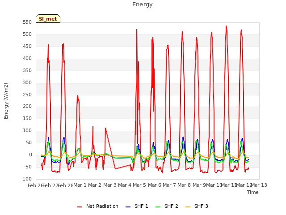Image resolution: width=286 pixels, height=215 pixels.
Task: Click the Feb 26 x-axis label
Action: point(35,185)
